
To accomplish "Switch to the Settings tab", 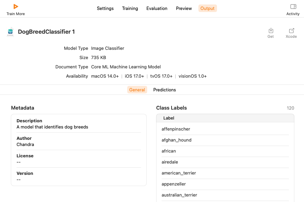I will pos(105,8).
